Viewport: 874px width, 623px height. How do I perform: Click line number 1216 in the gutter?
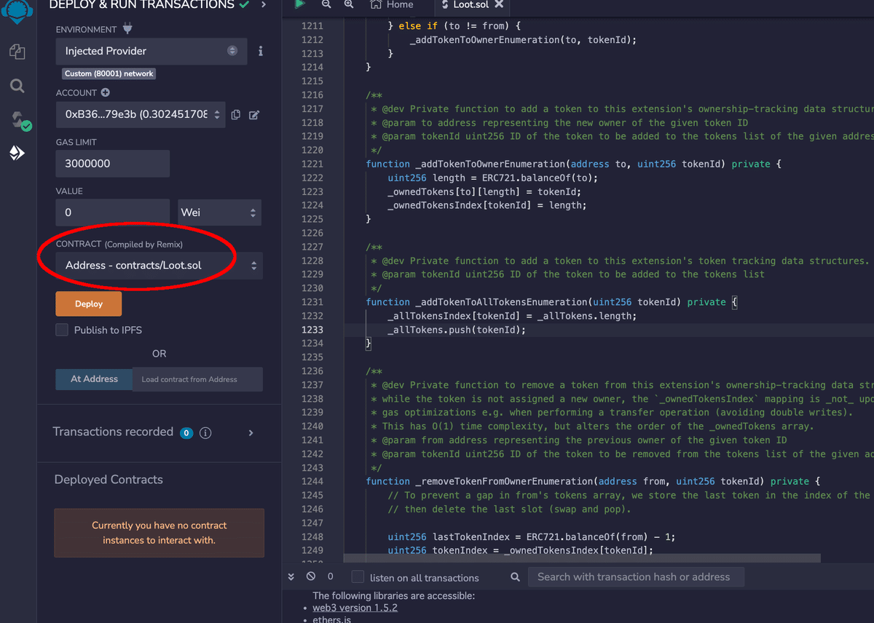(312, 95)
